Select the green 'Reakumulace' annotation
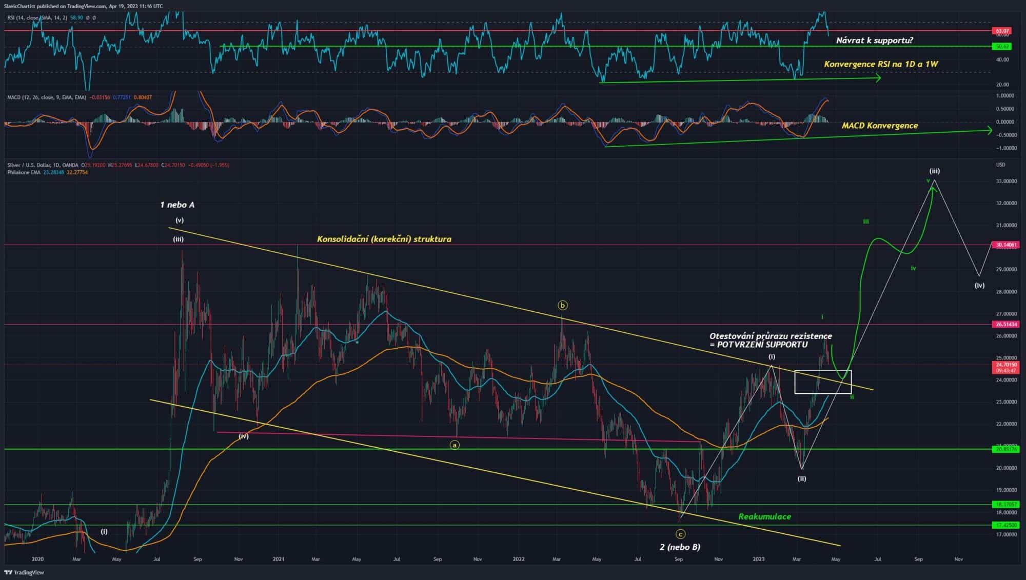1026x580 pixels. (764, 516)
